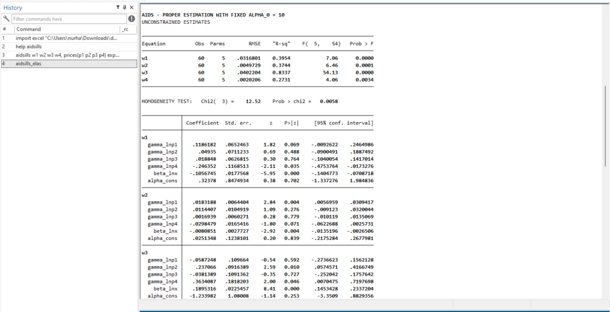
Task: Pin the History panel with pushpin icon
Action: point(125,7)
